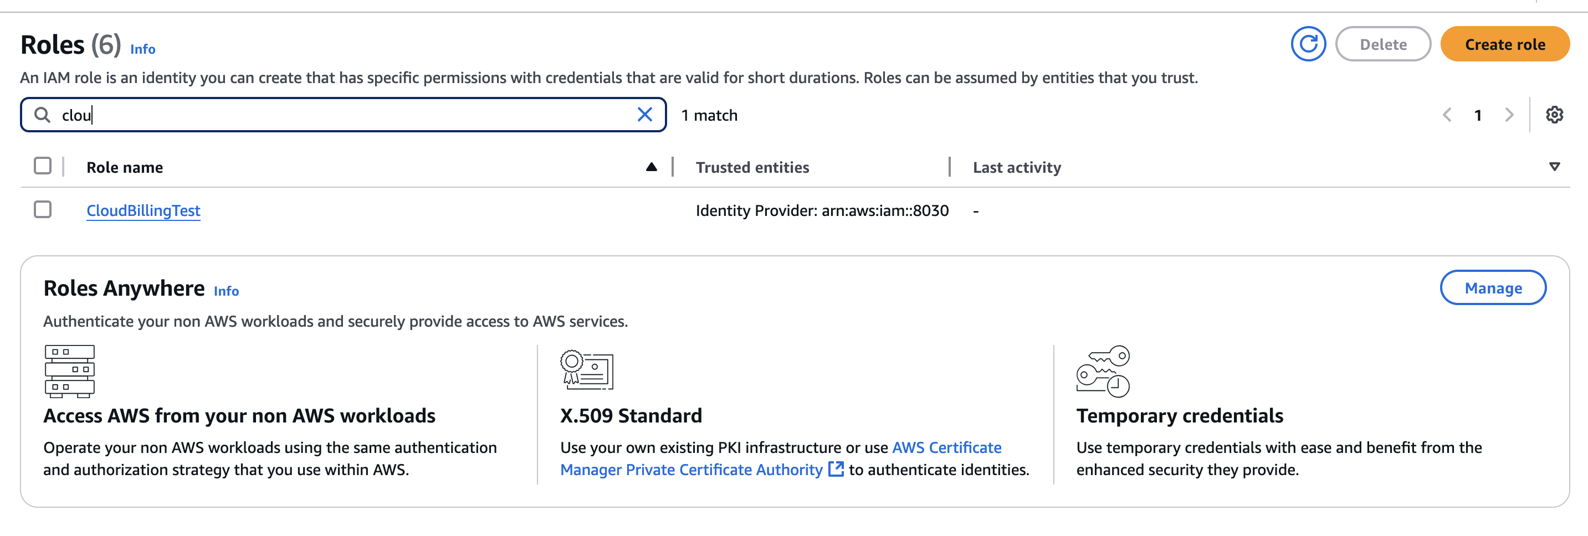Click the non AWS workloads server icon
The height and width of the screenshot is (536, 1588).
(x=69, y=372)
